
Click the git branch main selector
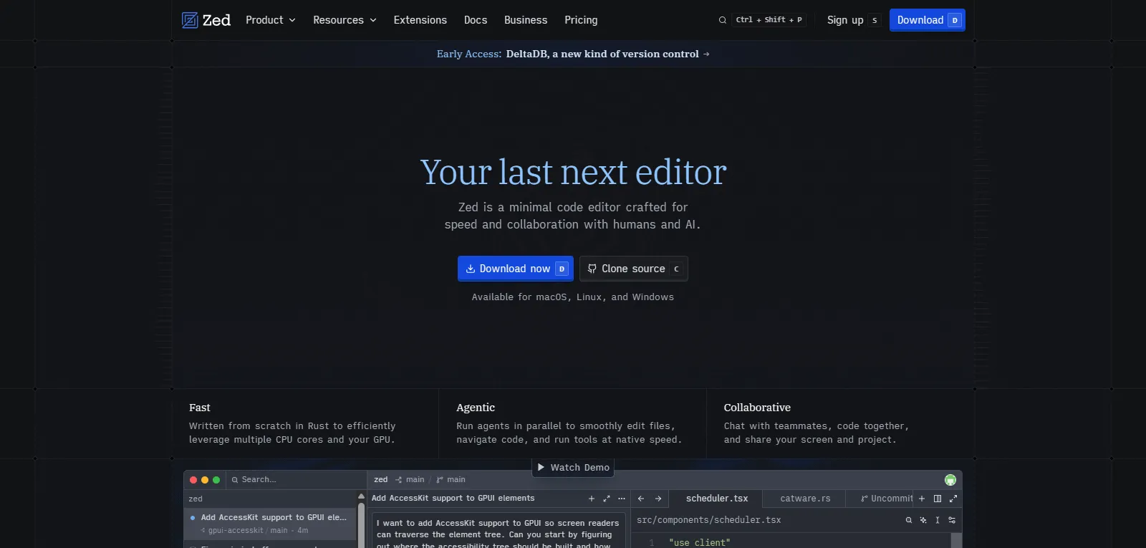451,480
